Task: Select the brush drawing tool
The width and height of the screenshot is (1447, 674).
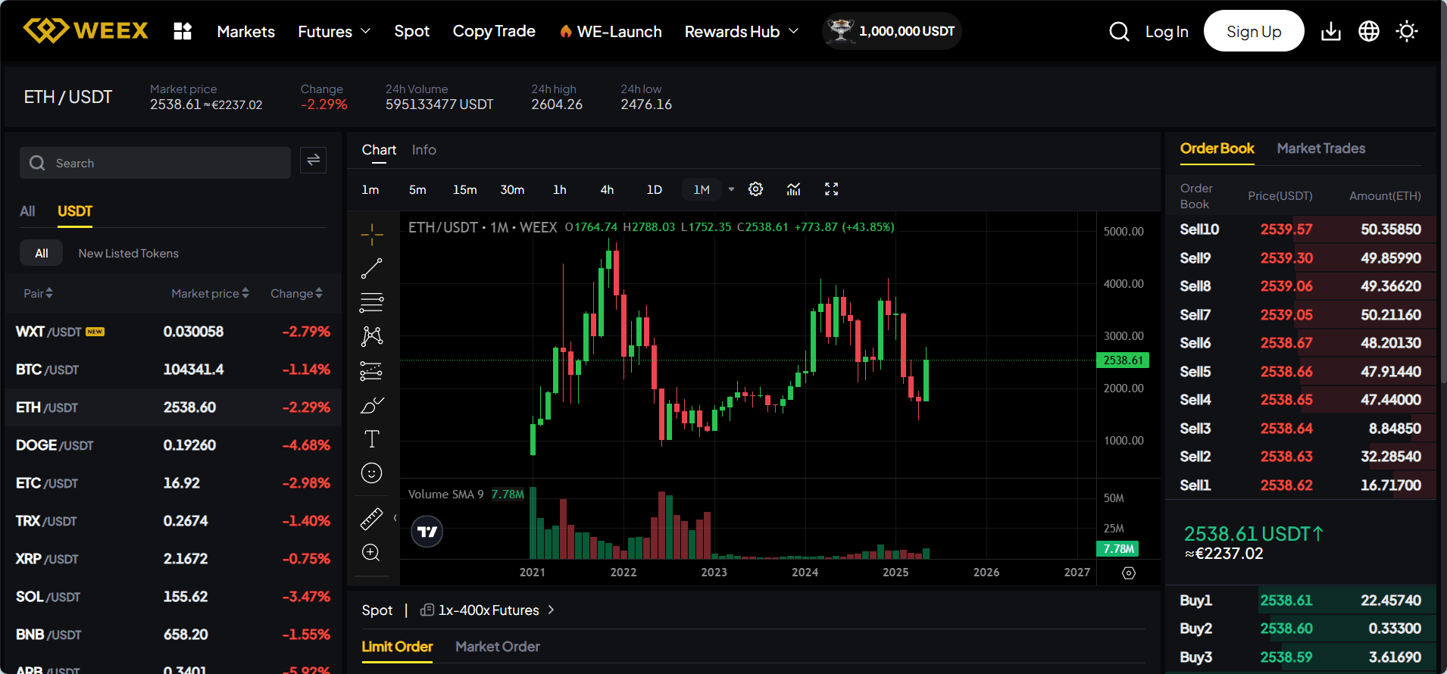Action: [371, 405]
